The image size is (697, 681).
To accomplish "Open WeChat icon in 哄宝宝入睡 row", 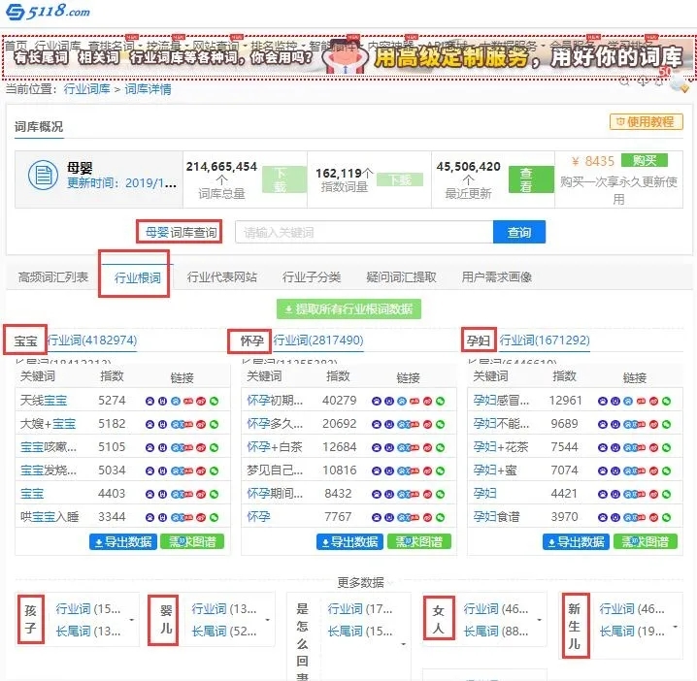I will 214,517.
